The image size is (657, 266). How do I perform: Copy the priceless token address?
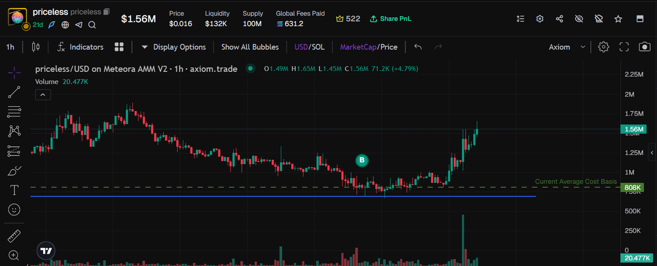[x=106, y=11]
